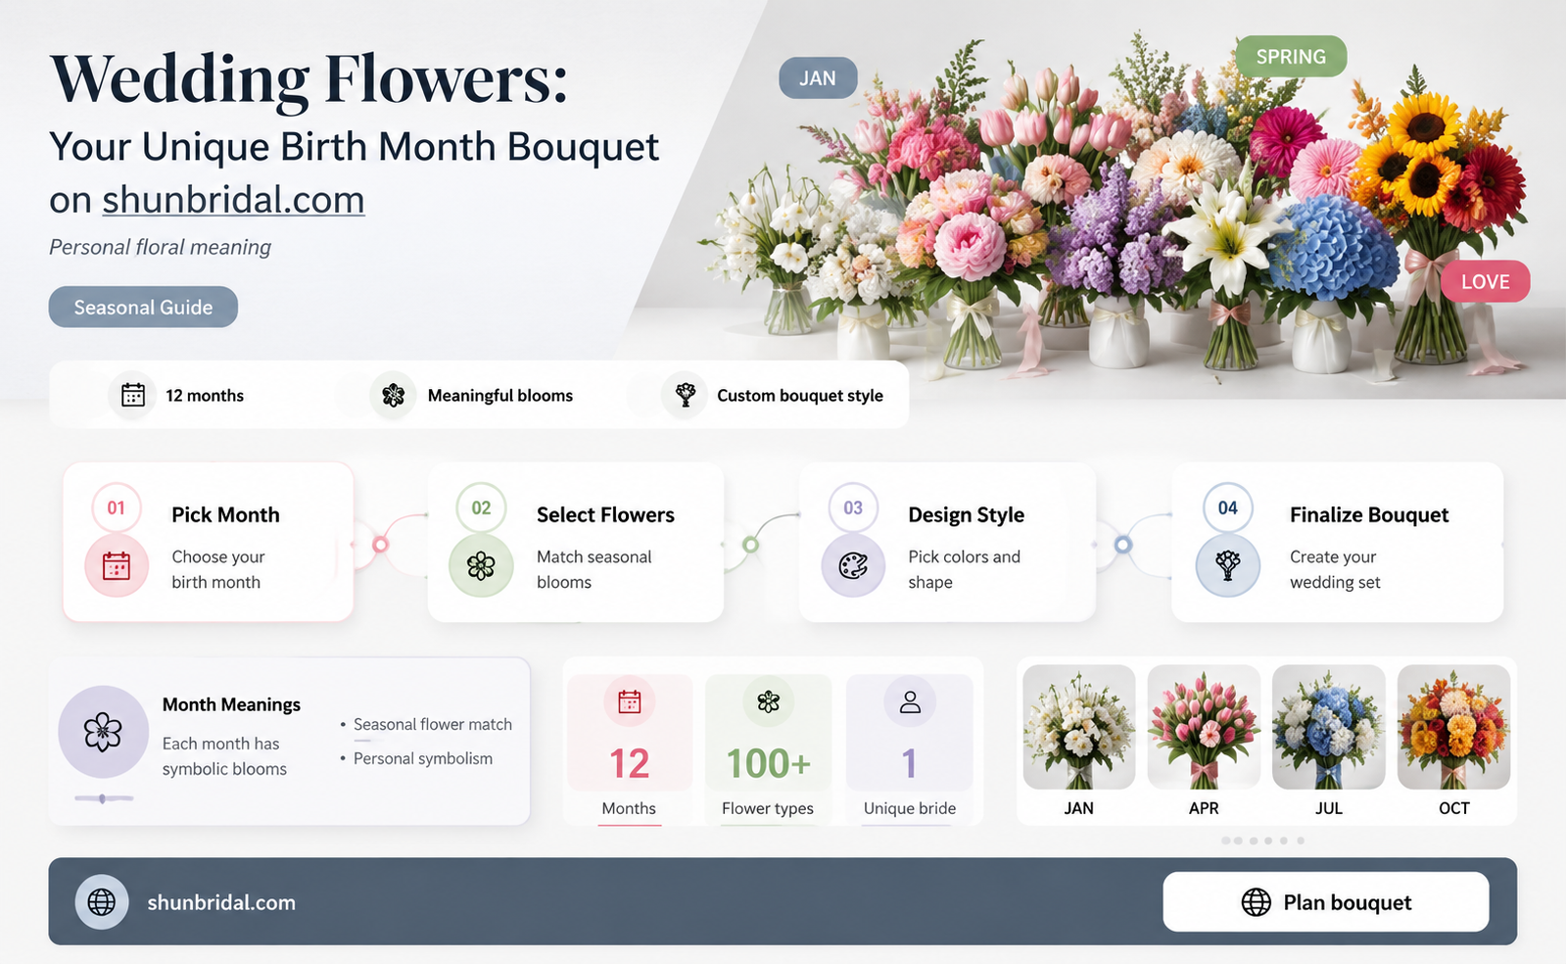
Task: Click the calendar icon beside 12 months
Action: 132,395
